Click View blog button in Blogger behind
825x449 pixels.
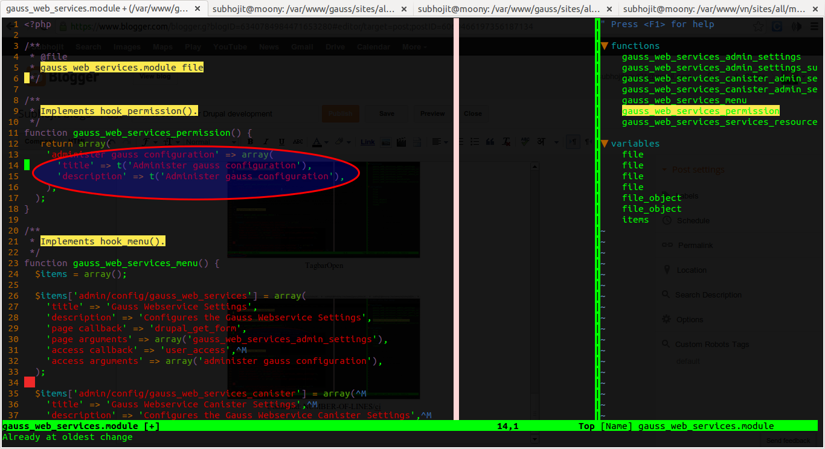(155, 77)
